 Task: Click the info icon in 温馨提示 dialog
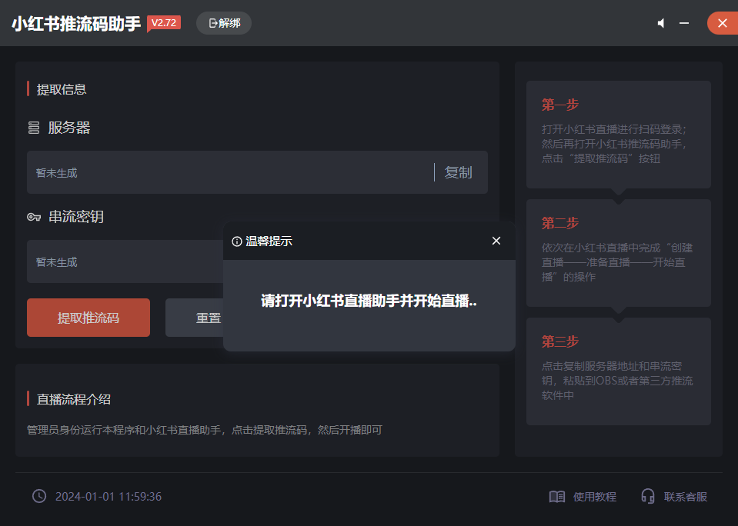[x=237, y=241]
